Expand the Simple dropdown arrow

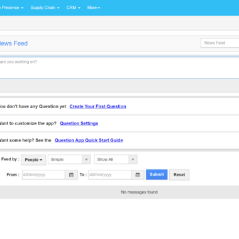[86, 160]
